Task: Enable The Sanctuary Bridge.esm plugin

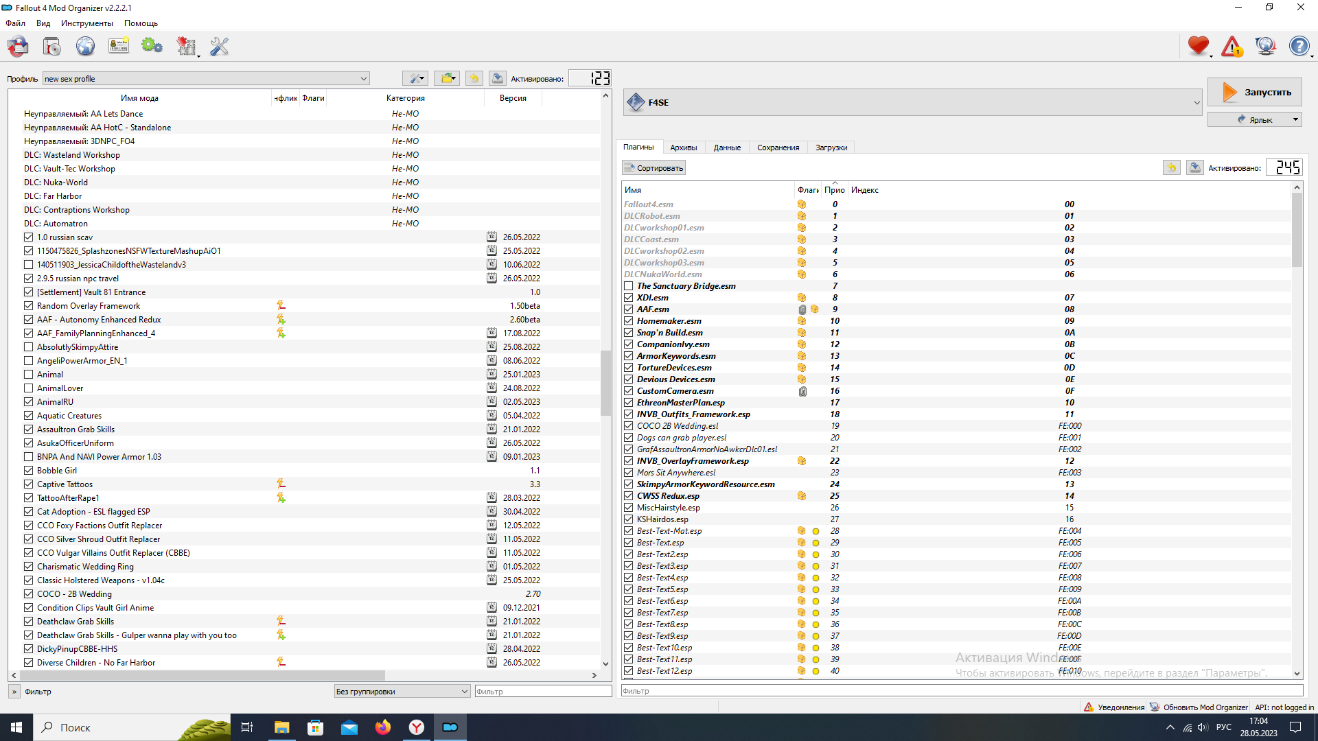Action: (x=628, y=286)
